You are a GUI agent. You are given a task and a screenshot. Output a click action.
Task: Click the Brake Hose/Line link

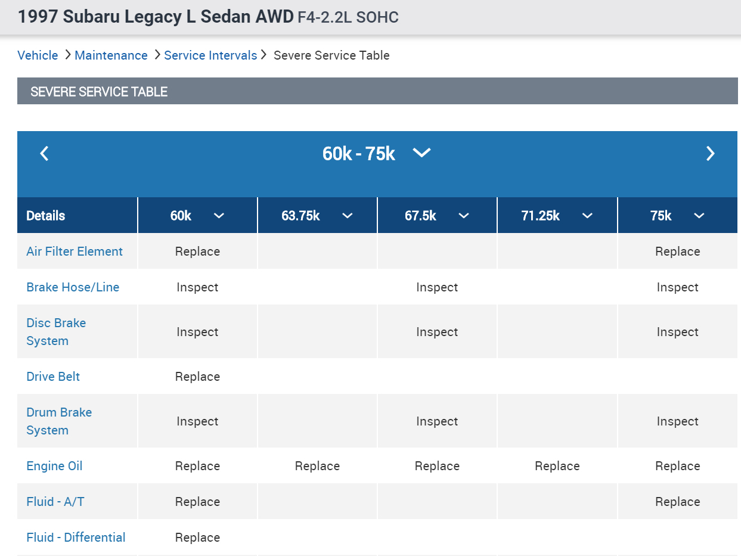point(73,287)
